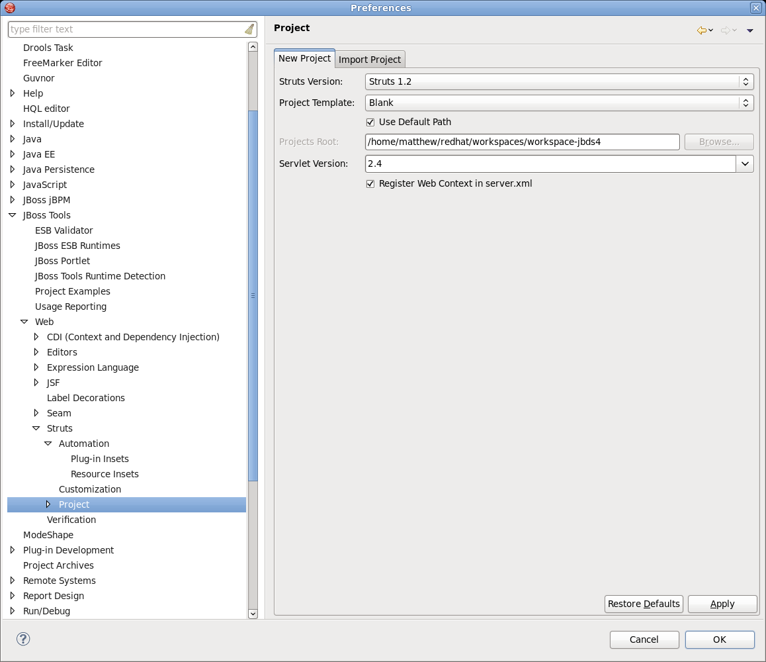Screen dimensions: 766x662
Task: Select ModeShape tree item
Action: (48, 535)
